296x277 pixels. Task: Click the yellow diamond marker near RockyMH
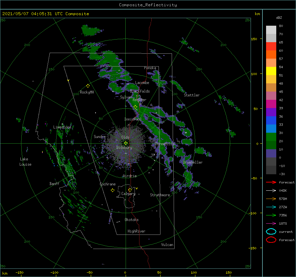click(x=88, y=86)
